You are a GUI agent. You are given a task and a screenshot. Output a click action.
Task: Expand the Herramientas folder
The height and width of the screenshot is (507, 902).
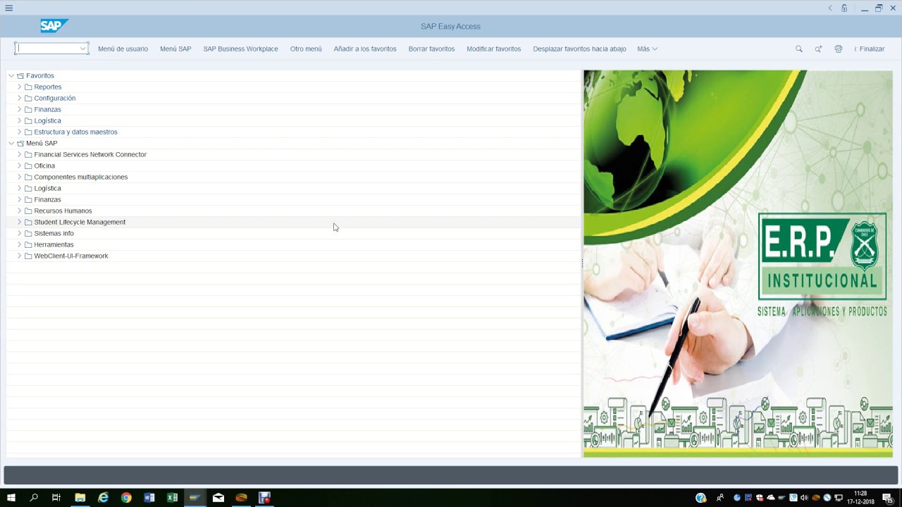[x=19, y=244]
